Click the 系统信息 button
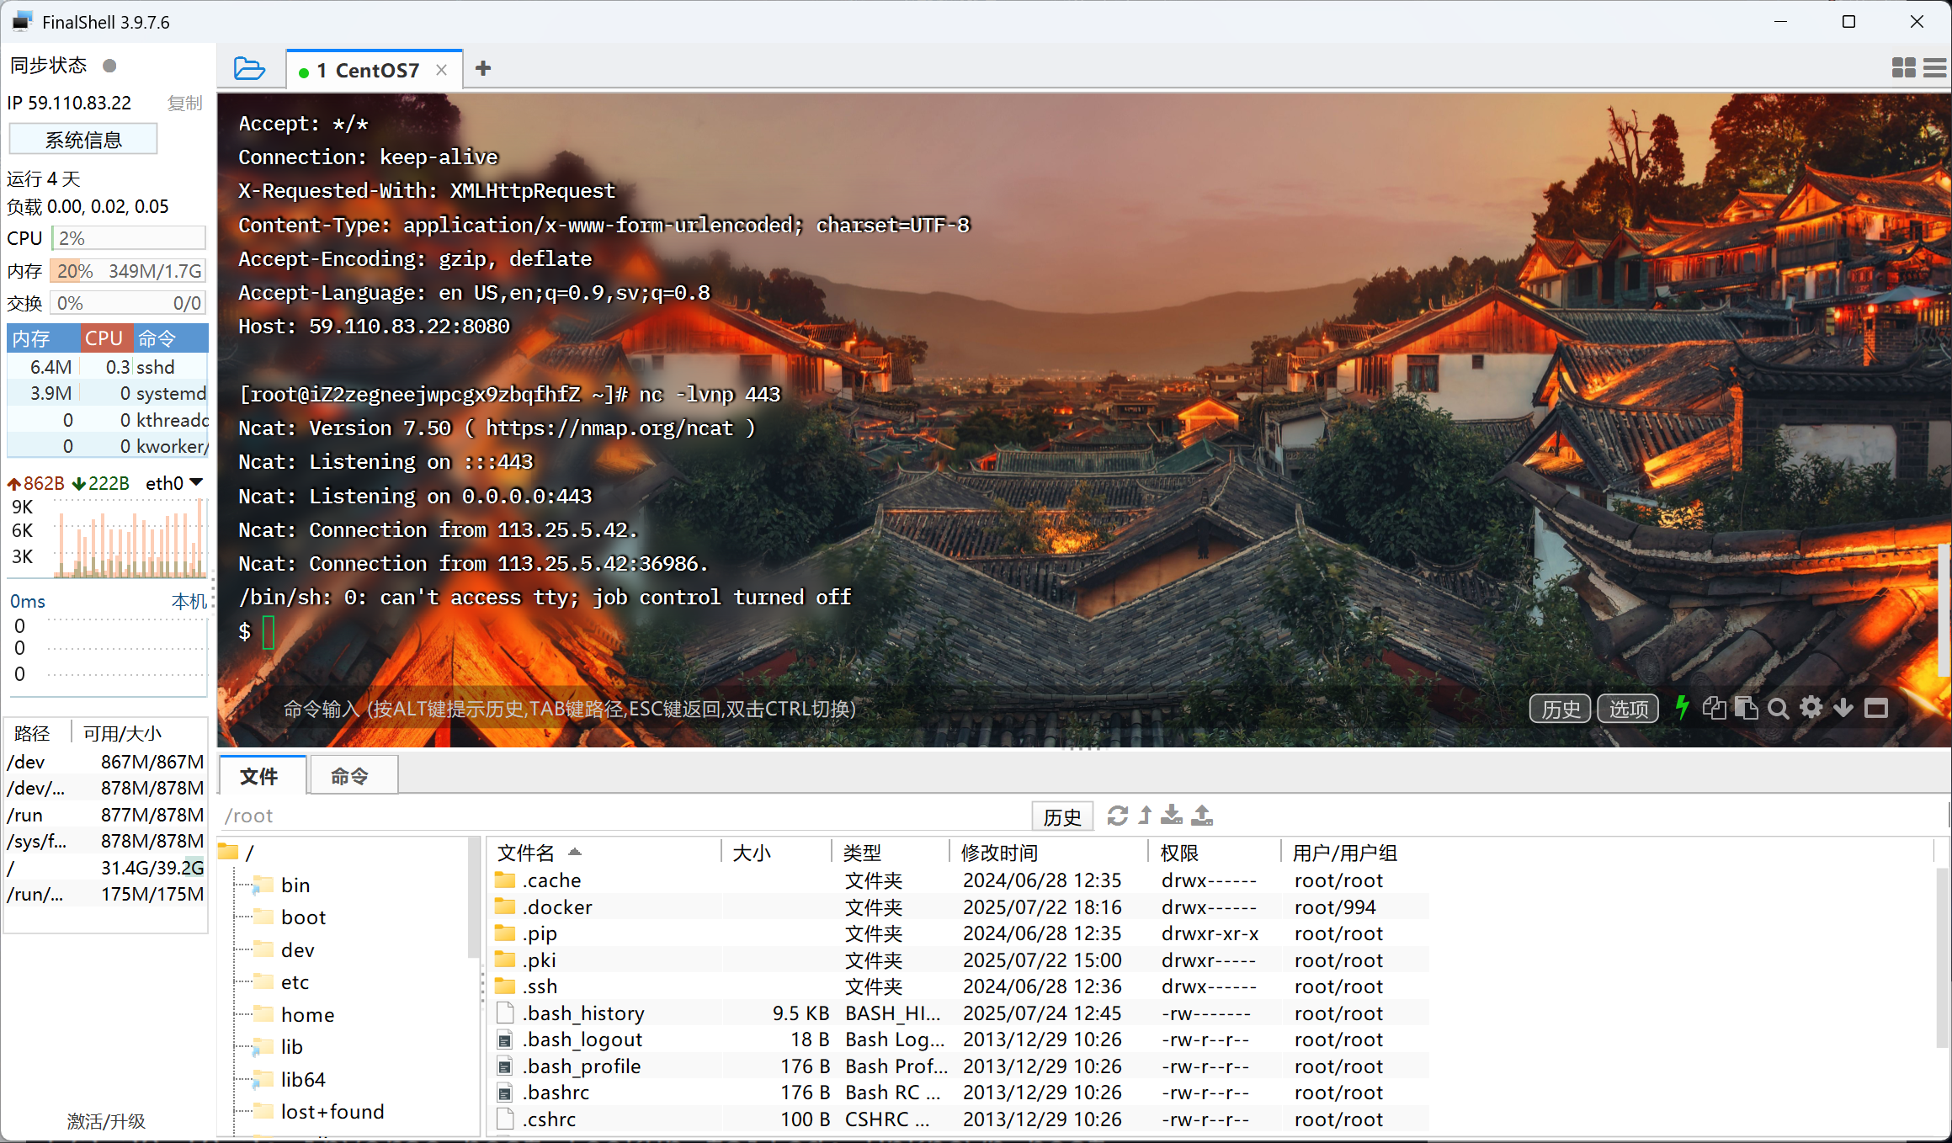The width and height of the screenshot is (1952, 1143). [x=83, y=140]
